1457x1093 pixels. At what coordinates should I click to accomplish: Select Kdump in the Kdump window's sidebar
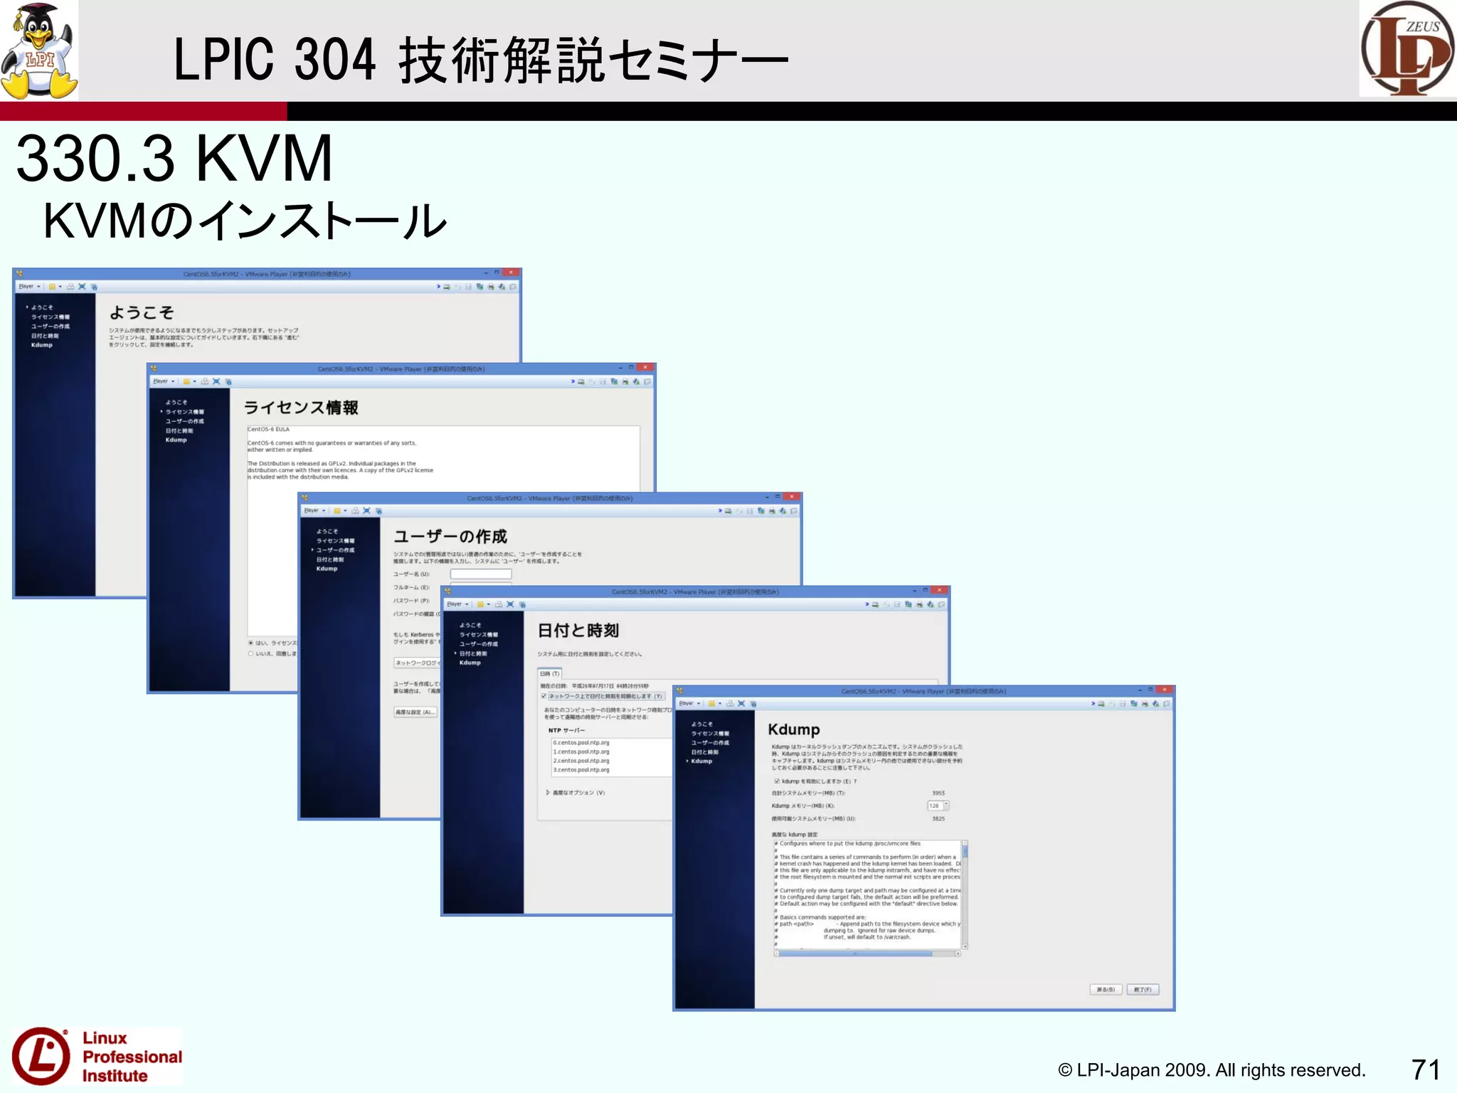click(x=701, y=761)
